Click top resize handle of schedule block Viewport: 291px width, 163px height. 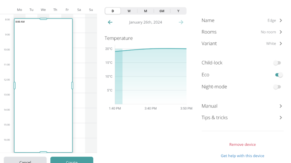tap(43, 19)
